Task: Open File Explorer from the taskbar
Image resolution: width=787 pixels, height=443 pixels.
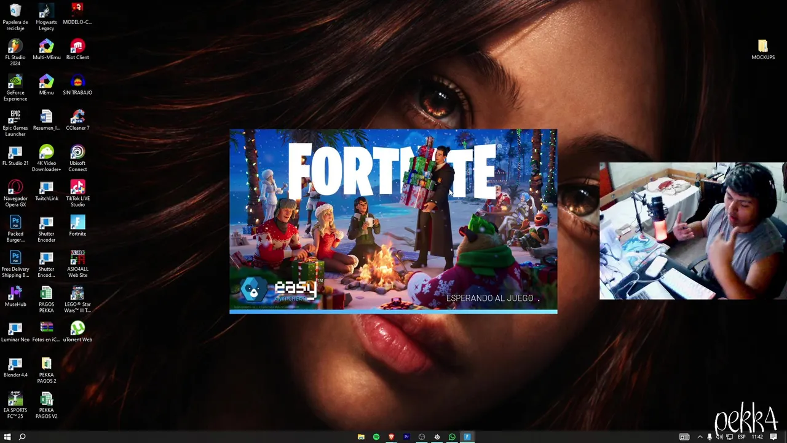Action: (x=361, y=437)
